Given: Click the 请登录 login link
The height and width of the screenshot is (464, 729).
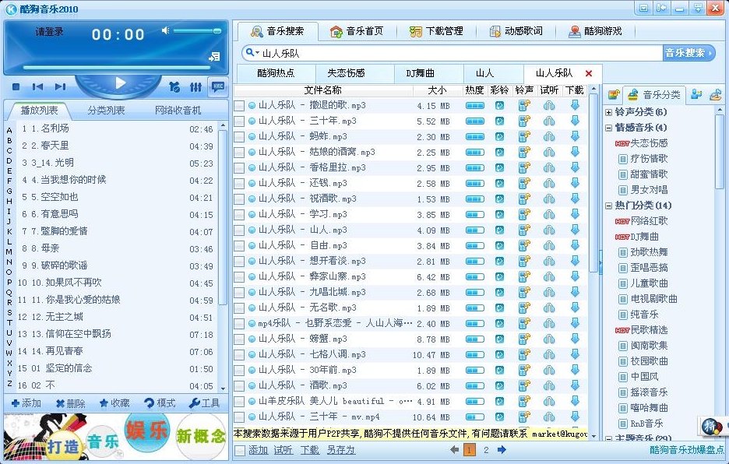Looking at the screenshot, I should [x=50, y=32].
